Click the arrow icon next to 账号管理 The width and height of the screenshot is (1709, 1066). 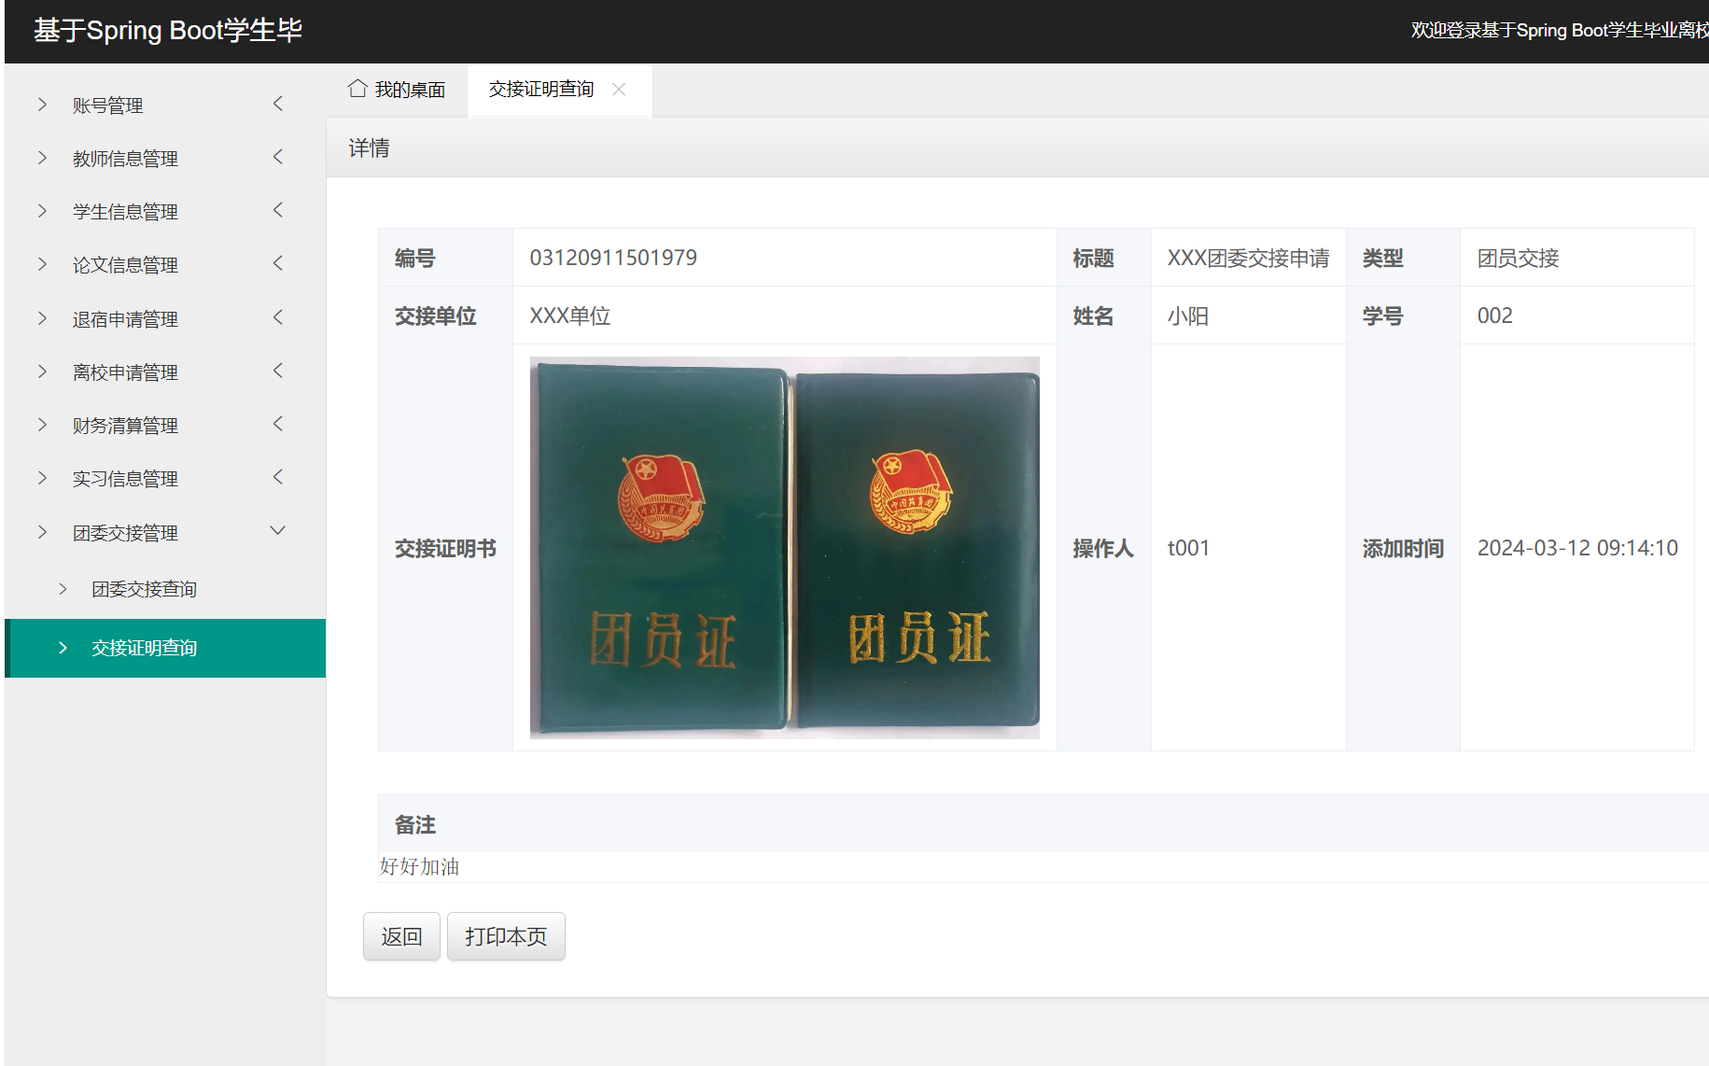click(x=42, y=105)
